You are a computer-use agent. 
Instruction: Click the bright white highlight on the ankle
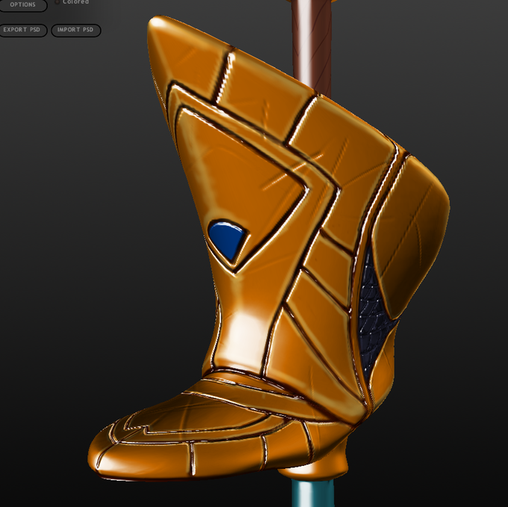point(244,334)
